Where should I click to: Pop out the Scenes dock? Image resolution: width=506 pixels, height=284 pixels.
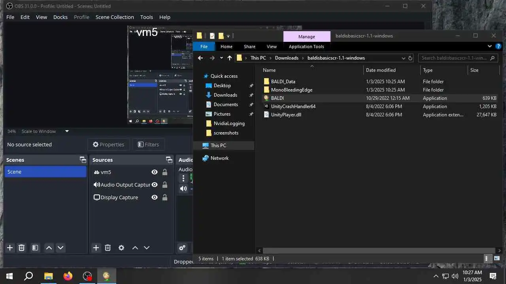[x=83, y=160]
